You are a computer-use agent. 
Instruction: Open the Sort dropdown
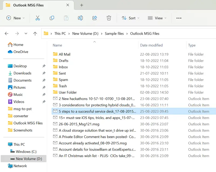[130, 18]
